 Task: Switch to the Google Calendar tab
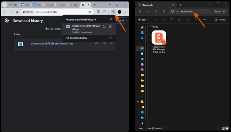coord(25,5)
